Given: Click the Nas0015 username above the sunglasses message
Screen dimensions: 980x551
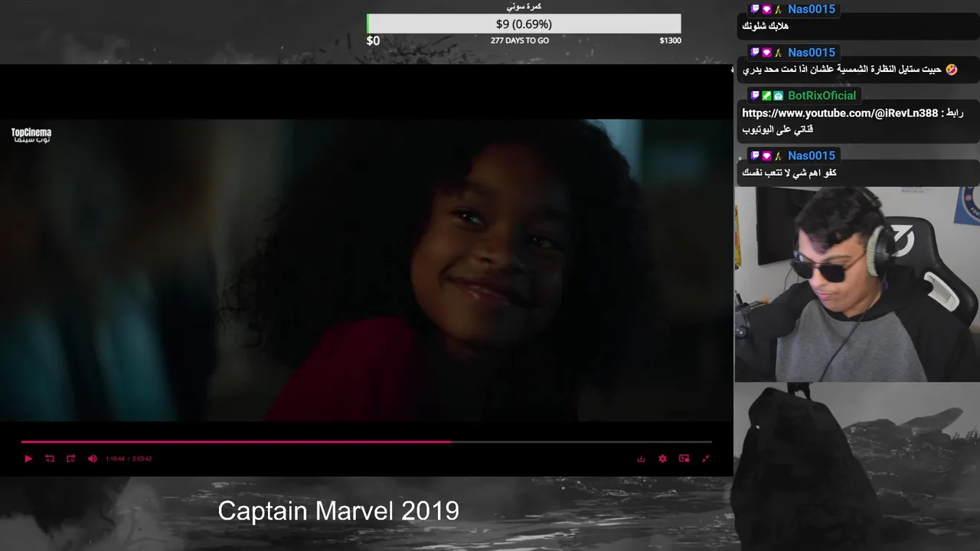Looking at the screenshot, I should pyautogui.click(x=811, y=53).
